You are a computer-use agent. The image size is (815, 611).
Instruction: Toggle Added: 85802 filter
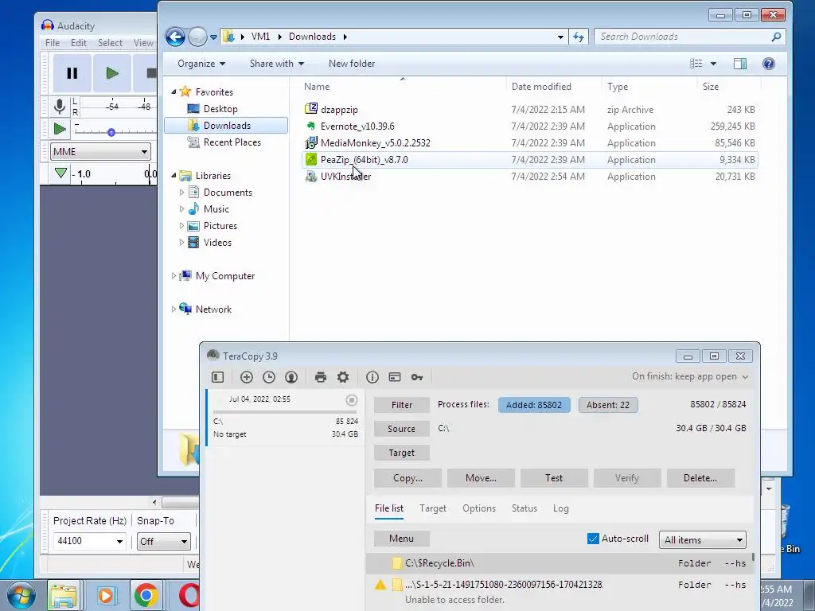pos(534,405)
